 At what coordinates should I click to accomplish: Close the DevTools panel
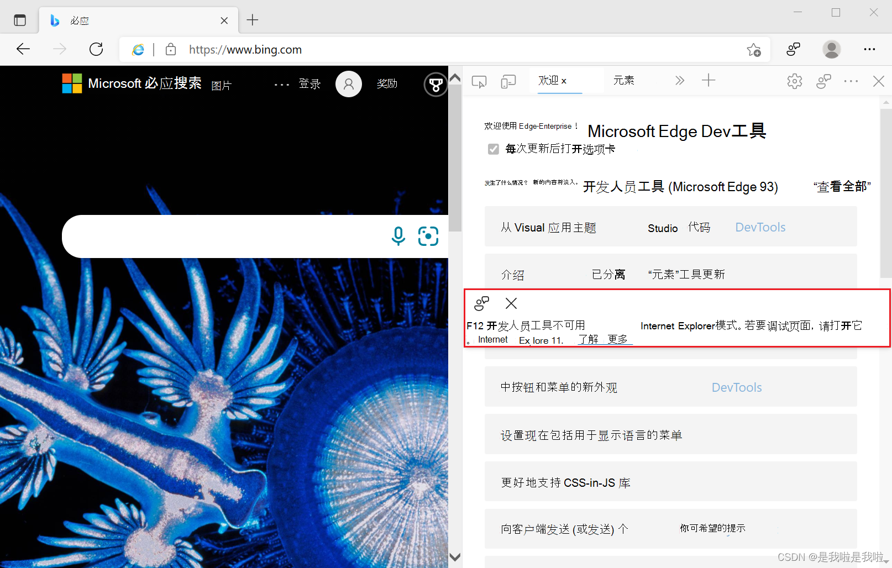point(879,81)
